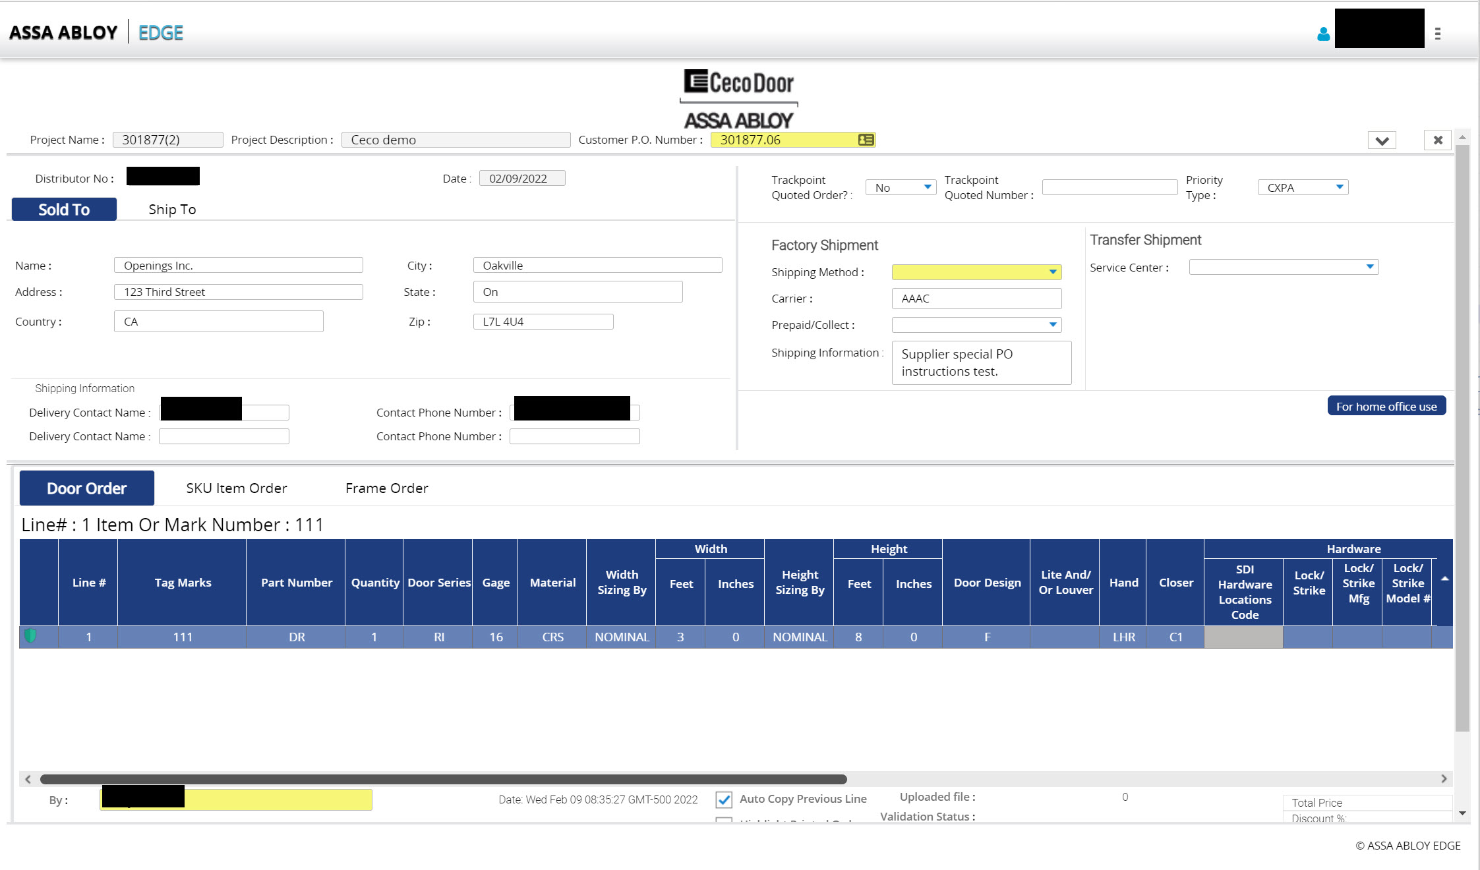Click the Door Series column header
The width and height of the screenshot is (1480, 870).
click(x=438, y=583)
